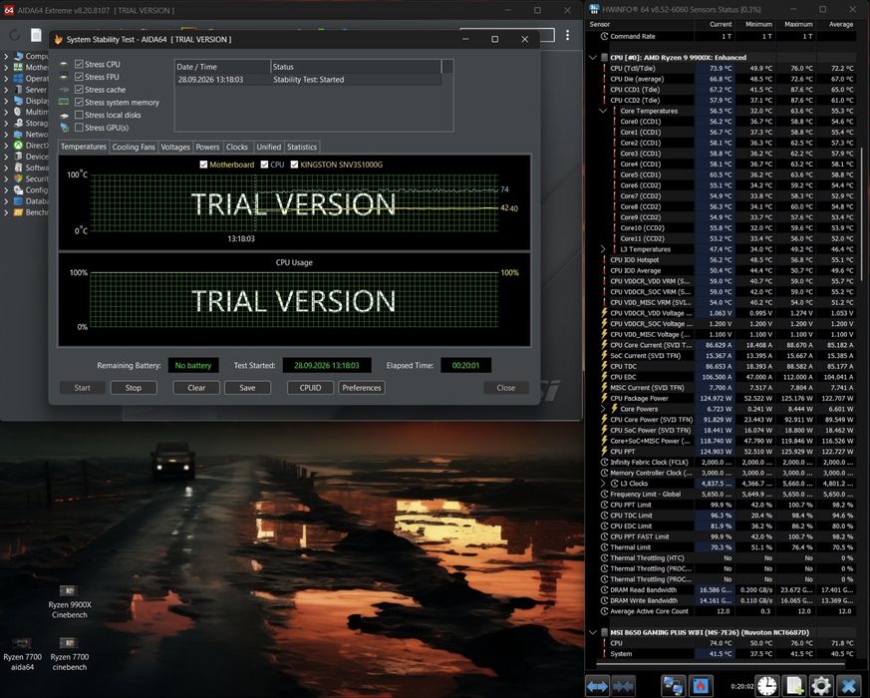Click HWiNFO clock reset timer icon

click(x=767, y=686)
